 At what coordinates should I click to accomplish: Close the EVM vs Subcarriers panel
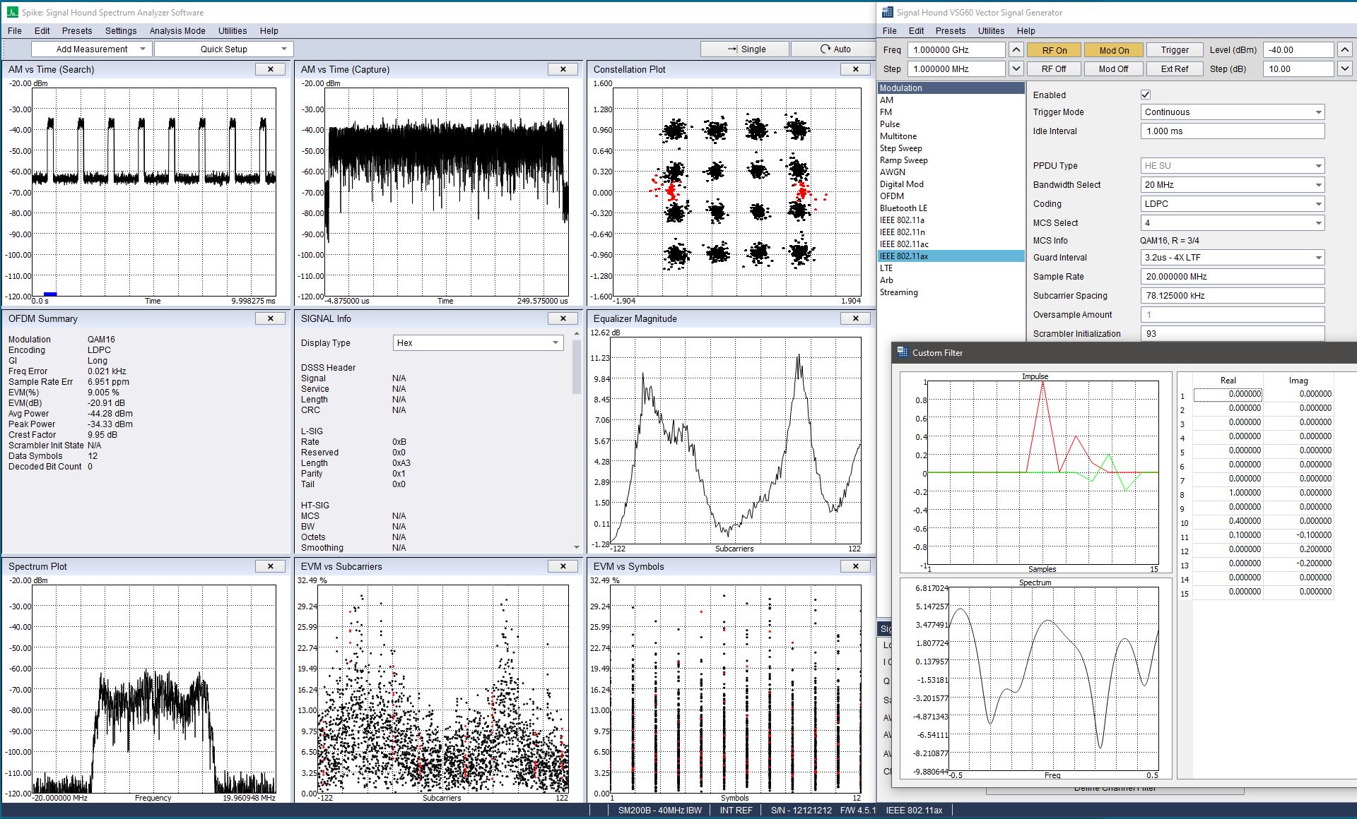[563, 566]
